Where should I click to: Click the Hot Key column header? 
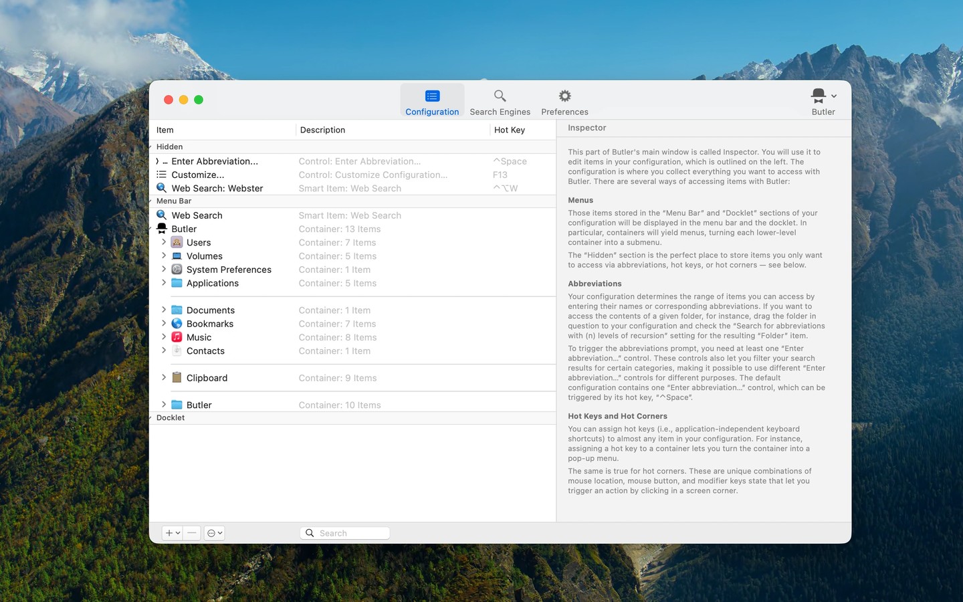523,130
